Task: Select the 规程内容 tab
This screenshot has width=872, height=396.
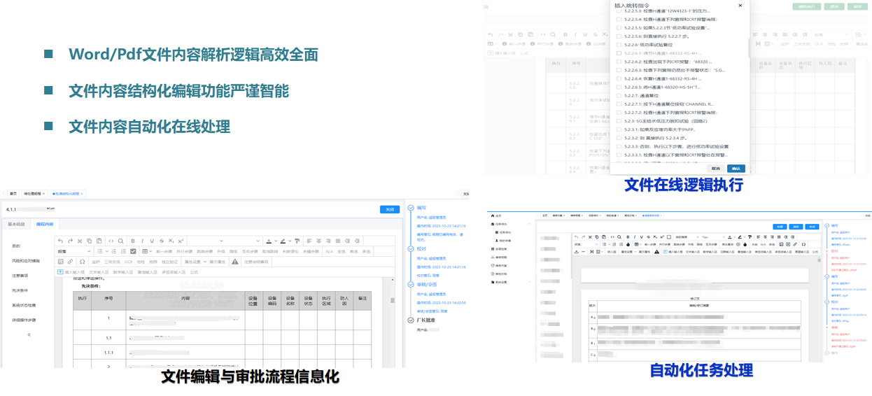Action: pos(45,225)
